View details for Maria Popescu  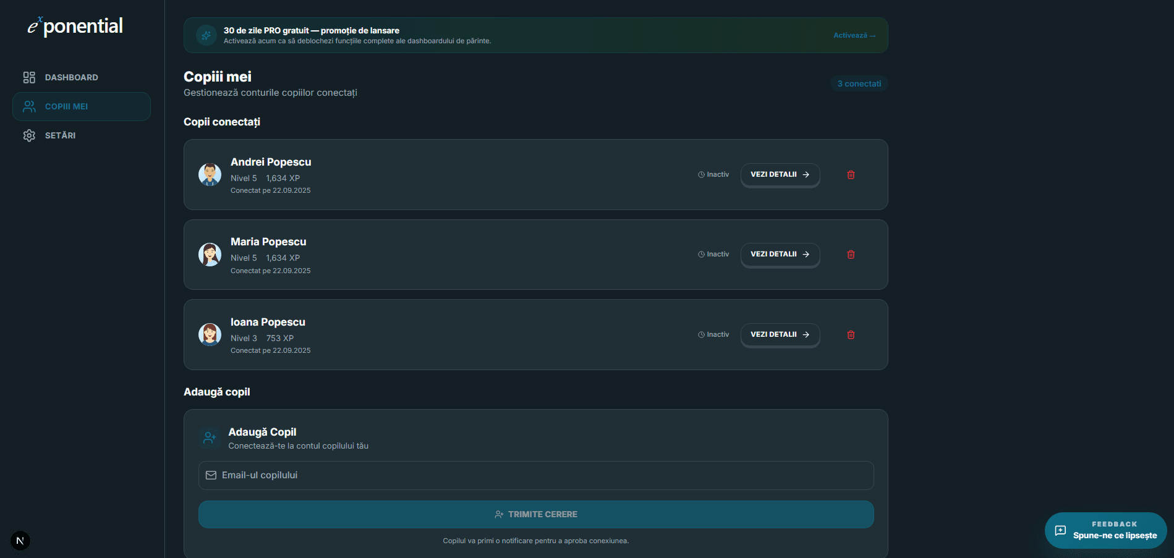tap(780, 255)
